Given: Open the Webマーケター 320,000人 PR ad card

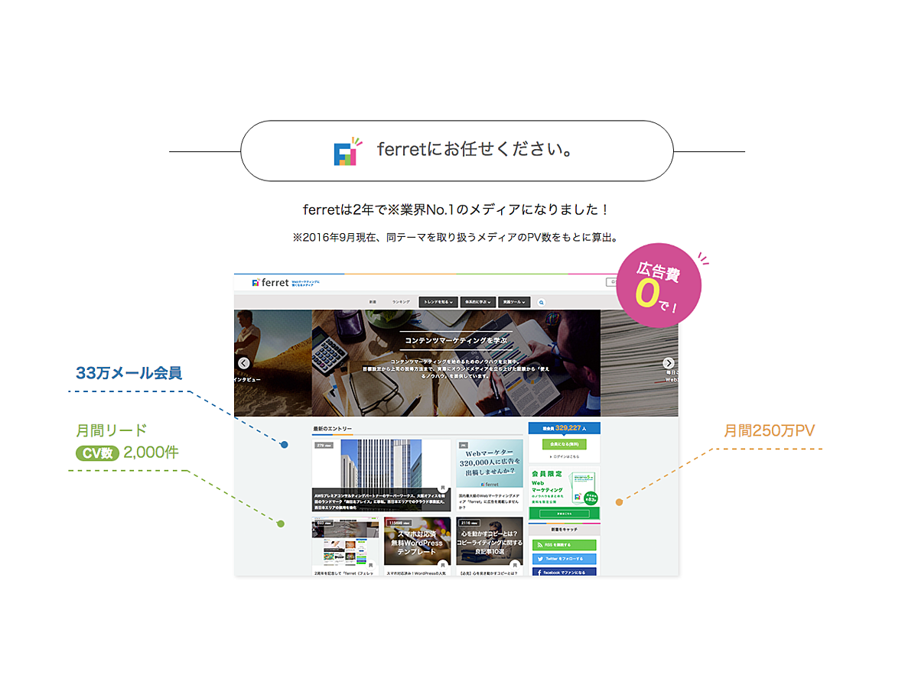Looking at the screenshot, I should click(x=490, y=475).
